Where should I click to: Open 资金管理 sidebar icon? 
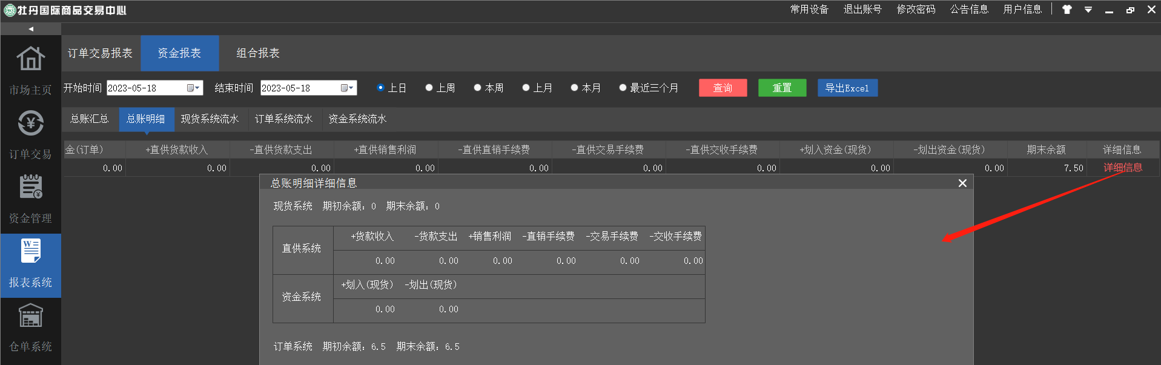click(30, 188)
